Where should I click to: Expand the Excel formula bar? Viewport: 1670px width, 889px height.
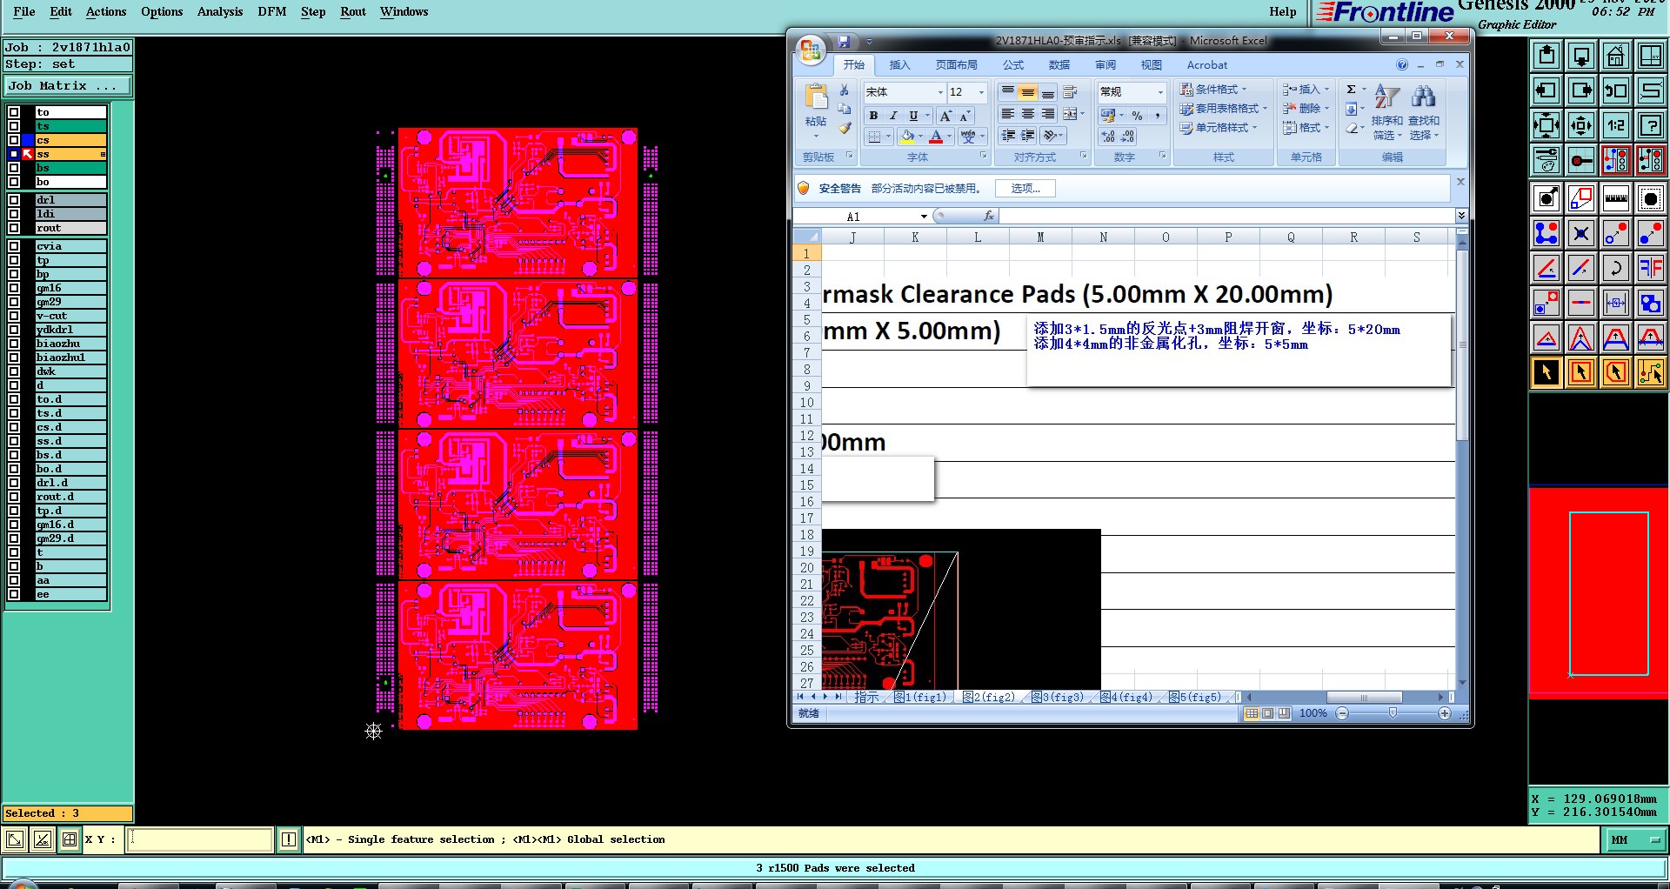coord(1461,216)
